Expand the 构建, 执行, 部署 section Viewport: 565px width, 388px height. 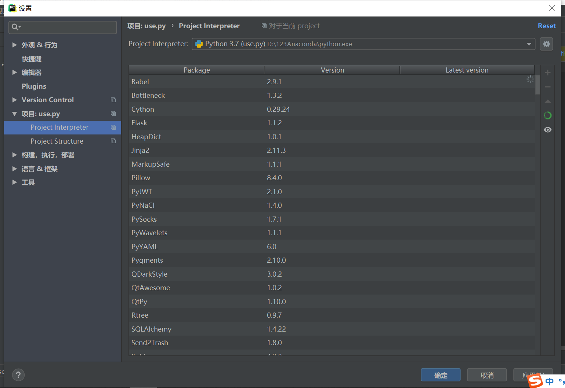point(14,155)
